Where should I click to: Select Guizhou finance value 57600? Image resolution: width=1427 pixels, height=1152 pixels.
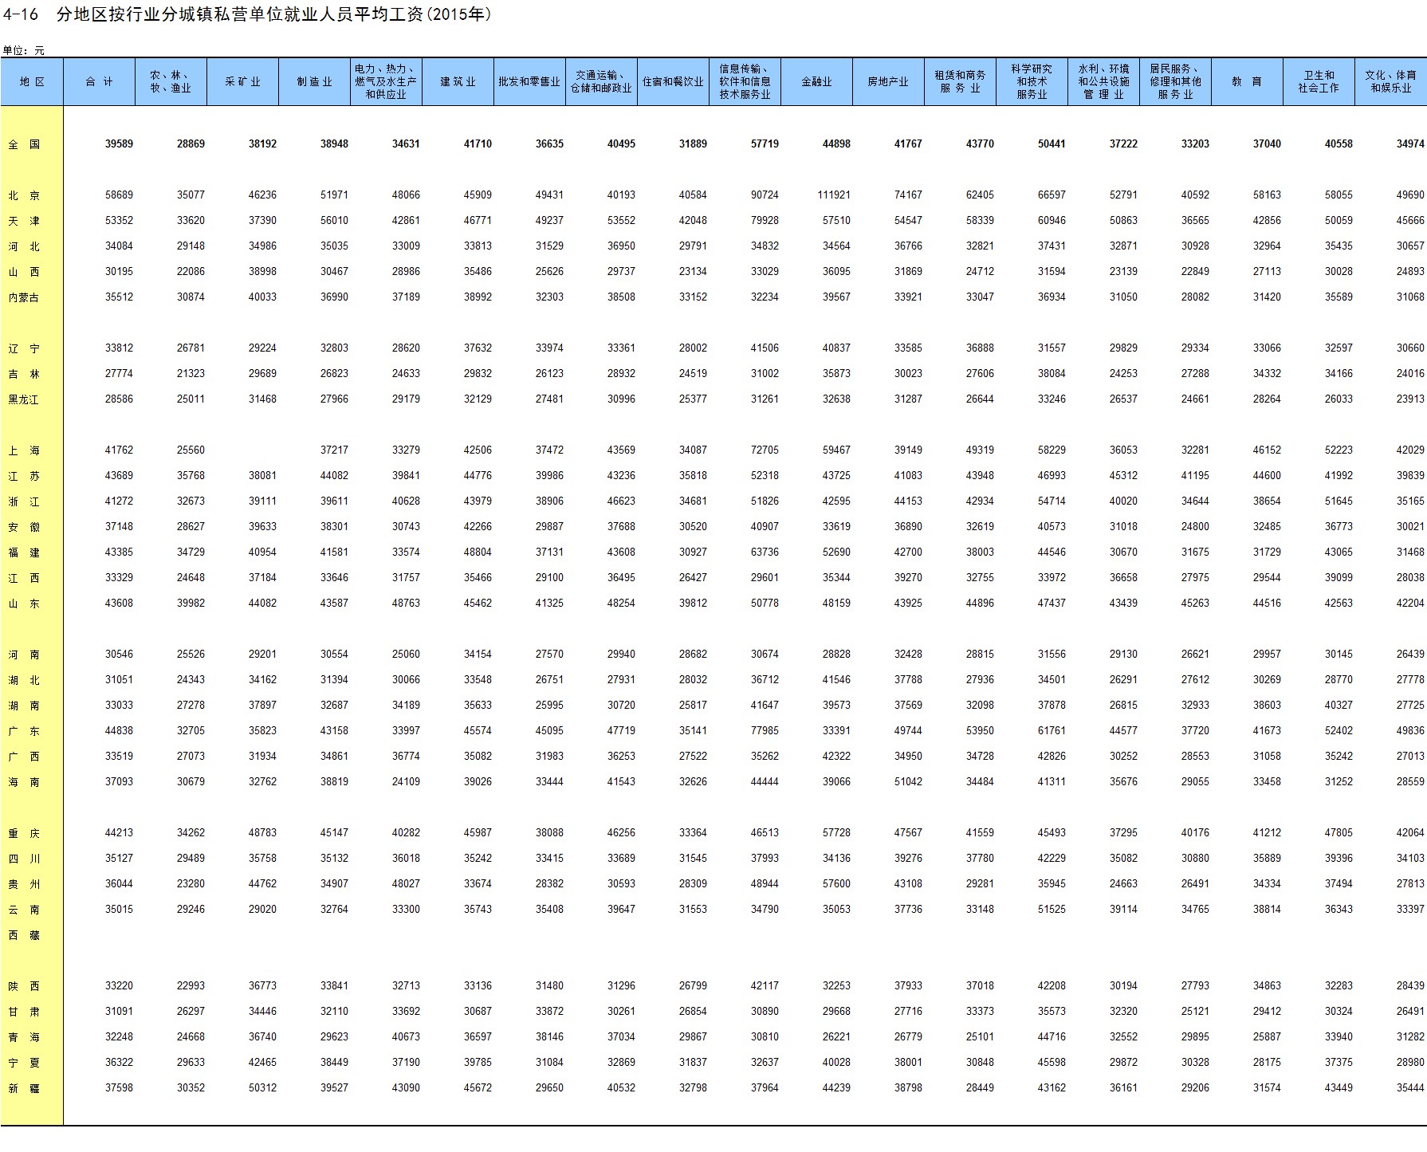click(836, 884)
